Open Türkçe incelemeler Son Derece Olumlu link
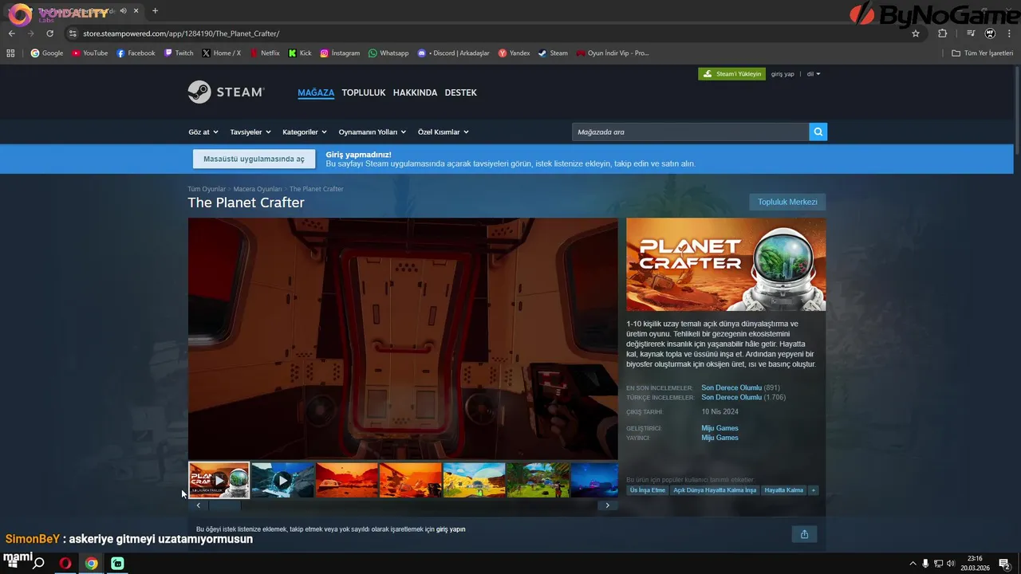The height and width of the screenshot is (574, 1021). pos(731,397)
